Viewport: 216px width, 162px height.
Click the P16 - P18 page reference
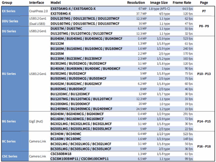click(x=204, y=146)
